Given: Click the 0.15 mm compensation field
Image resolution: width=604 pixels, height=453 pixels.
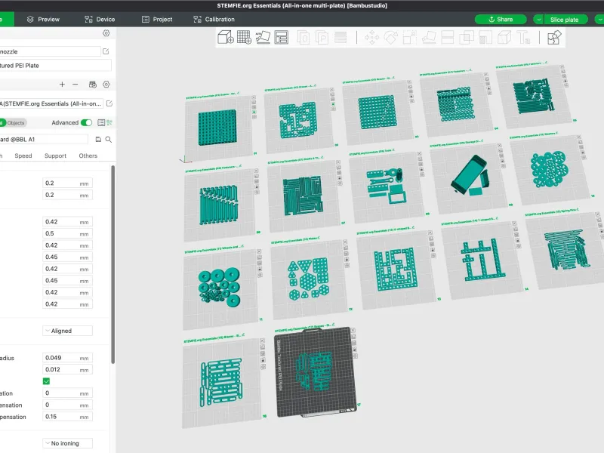Looking at the screenshot, I should tap(67, 417).
